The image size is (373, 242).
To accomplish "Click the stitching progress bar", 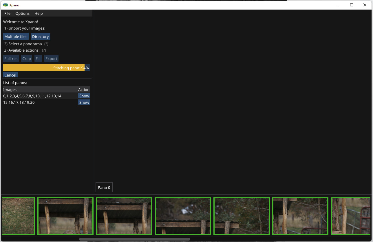I will [46, 68].
